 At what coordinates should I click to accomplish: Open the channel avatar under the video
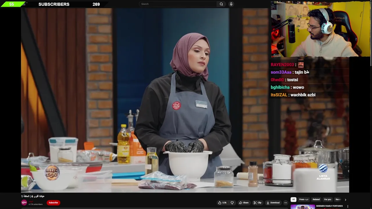pyautogui.click(x=24, y=202)
